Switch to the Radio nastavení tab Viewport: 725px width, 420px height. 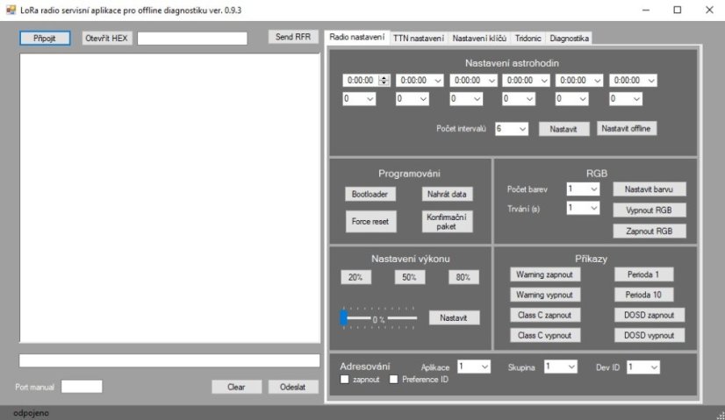coord(356,37)
